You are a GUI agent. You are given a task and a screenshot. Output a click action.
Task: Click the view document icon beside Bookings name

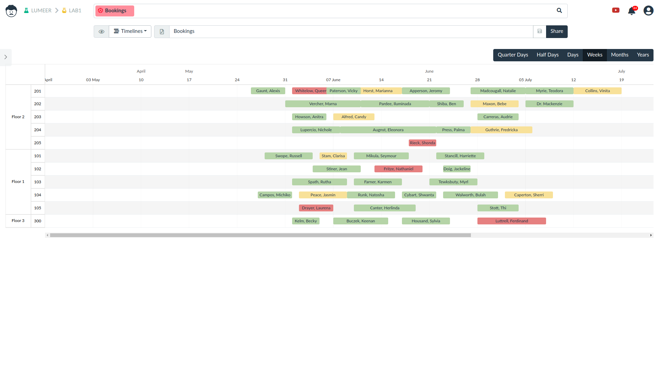(x=162, y=32)
